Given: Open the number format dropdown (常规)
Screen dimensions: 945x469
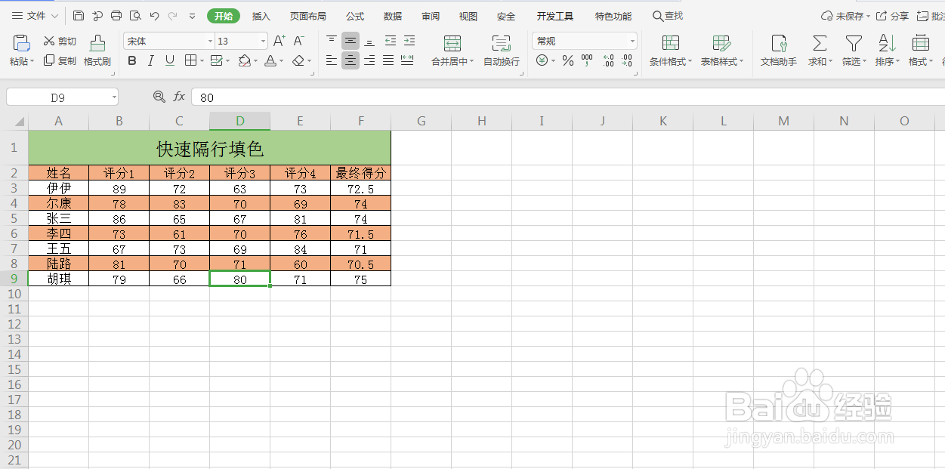Looking at the screenshot, I should (632, 42).
